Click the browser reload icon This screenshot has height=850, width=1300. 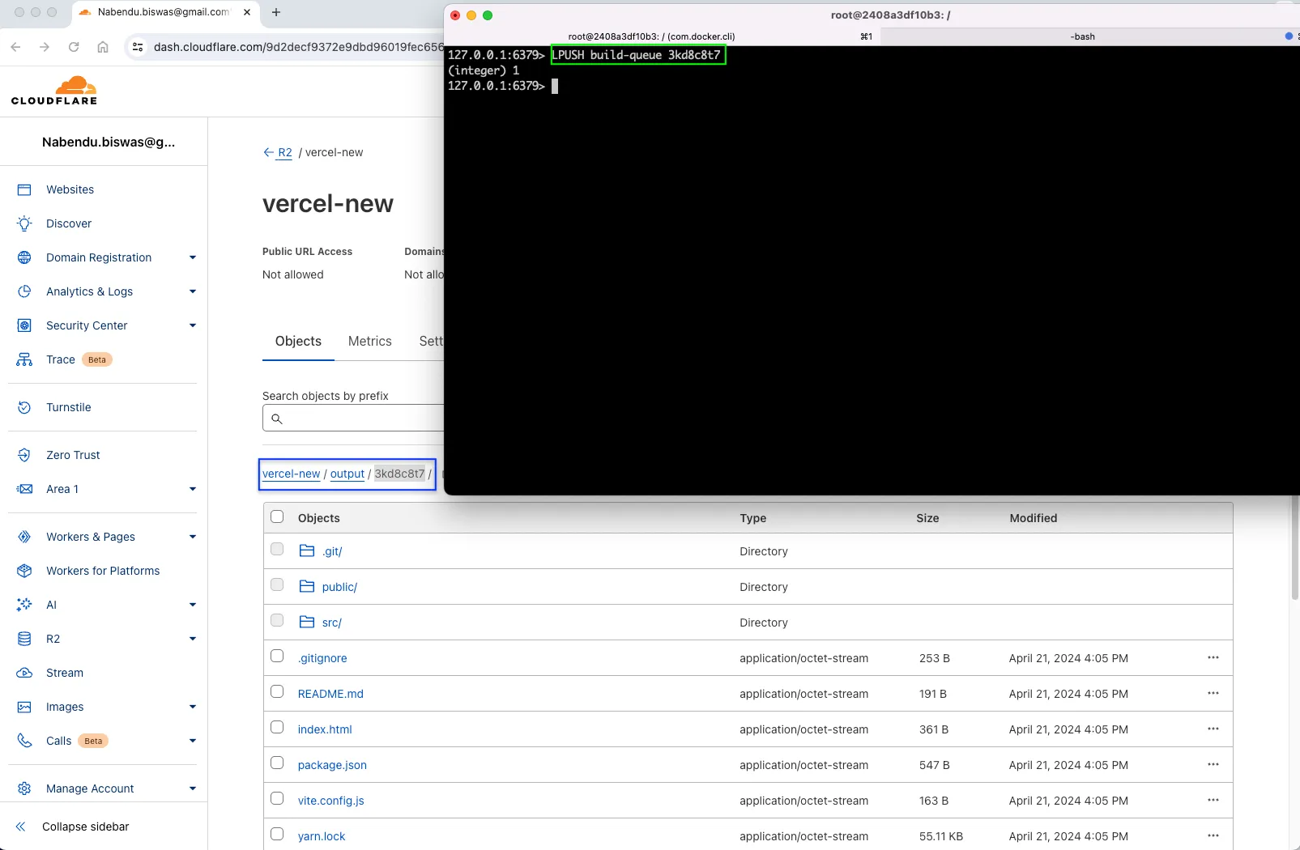click(74, 47)
